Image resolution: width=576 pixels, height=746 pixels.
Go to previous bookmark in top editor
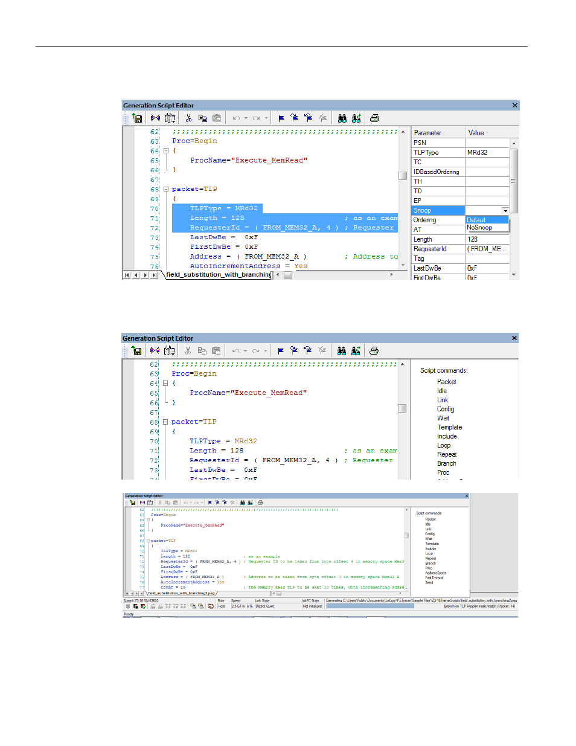click(x=309, y=118)
